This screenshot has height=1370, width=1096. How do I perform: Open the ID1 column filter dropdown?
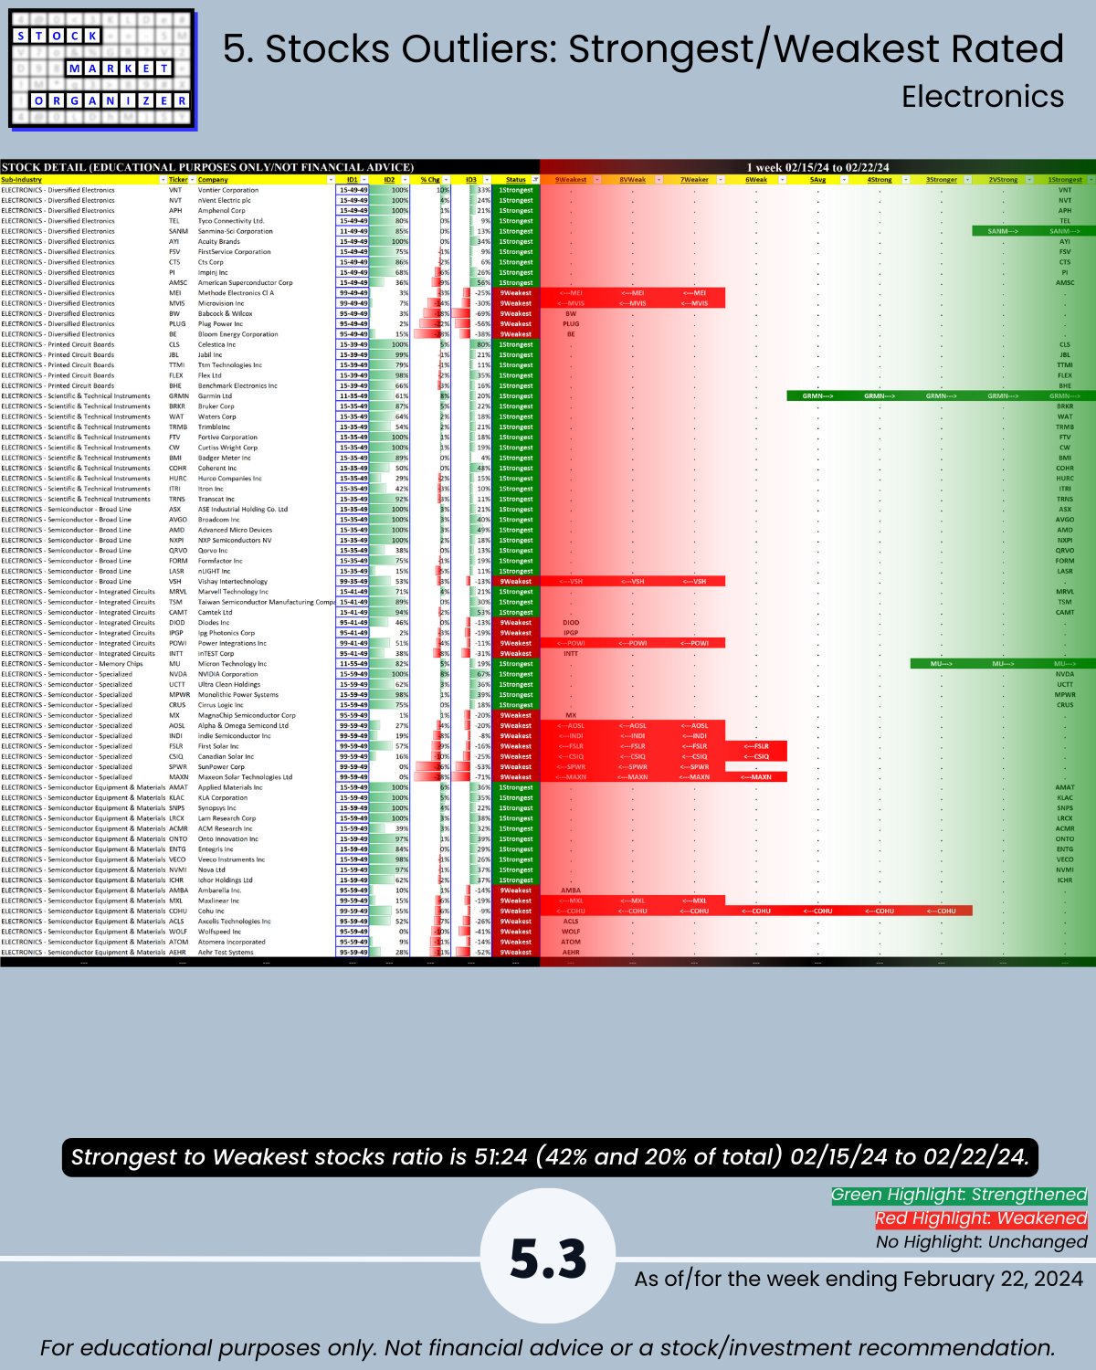[365, 180]
